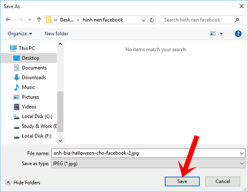Click the Local Disk (F:) drive icon
This screenshot has width=248, height=192.
point(16,137)
